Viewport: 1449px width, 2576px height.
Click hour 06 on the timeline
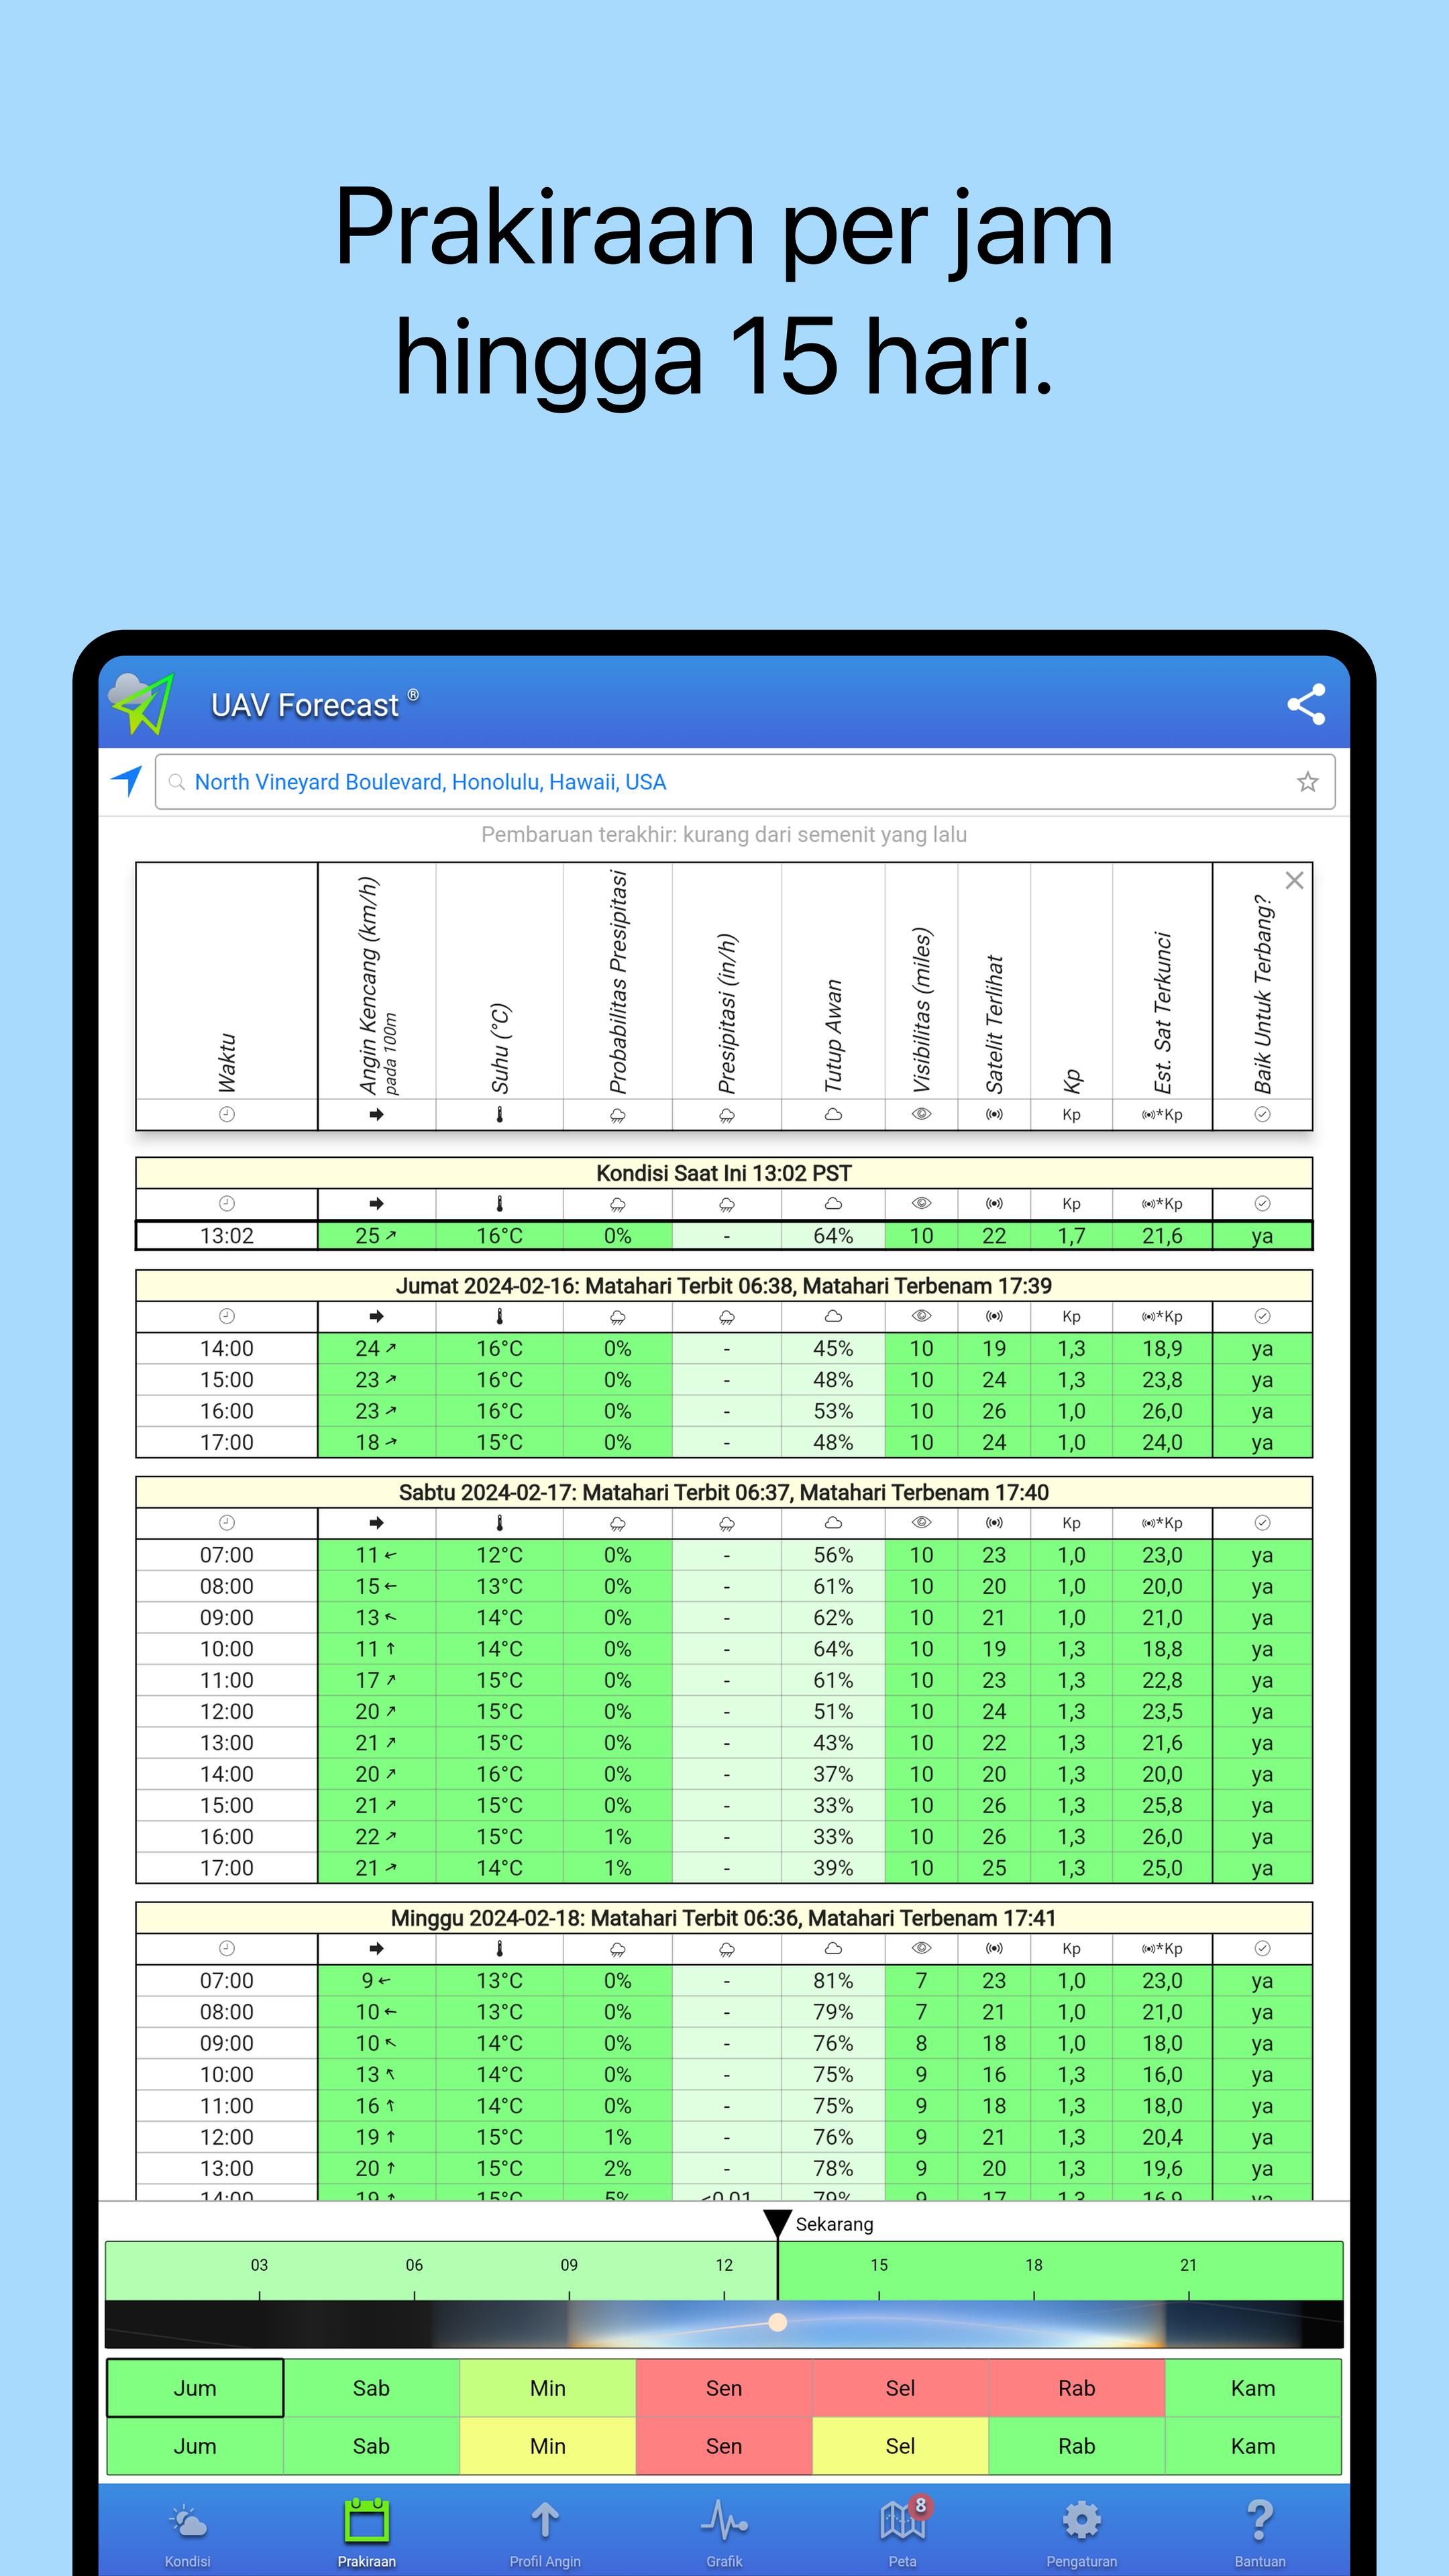tap(414, 2265)
